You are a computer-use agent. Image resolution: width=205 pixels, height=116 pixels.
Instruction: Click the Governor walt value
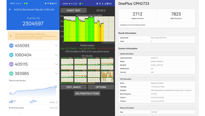tap(152, 72)
